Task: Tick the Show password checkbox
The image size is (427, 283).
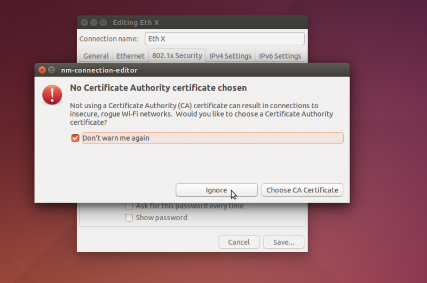Action: 129,217
